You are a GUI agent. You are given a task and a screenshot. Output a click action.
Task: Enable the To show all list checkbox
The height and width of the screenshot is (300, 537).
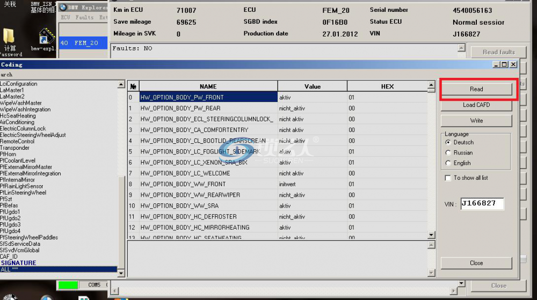click(x=448, y=178)
